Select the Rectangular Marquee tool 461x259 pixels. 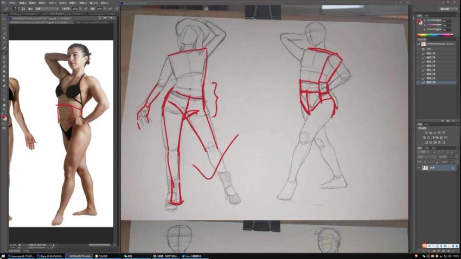[4, 23]
